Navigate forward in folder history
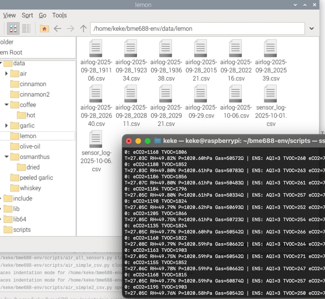Image resolution: width=325 pixels, height=299 pixels. 70,29
